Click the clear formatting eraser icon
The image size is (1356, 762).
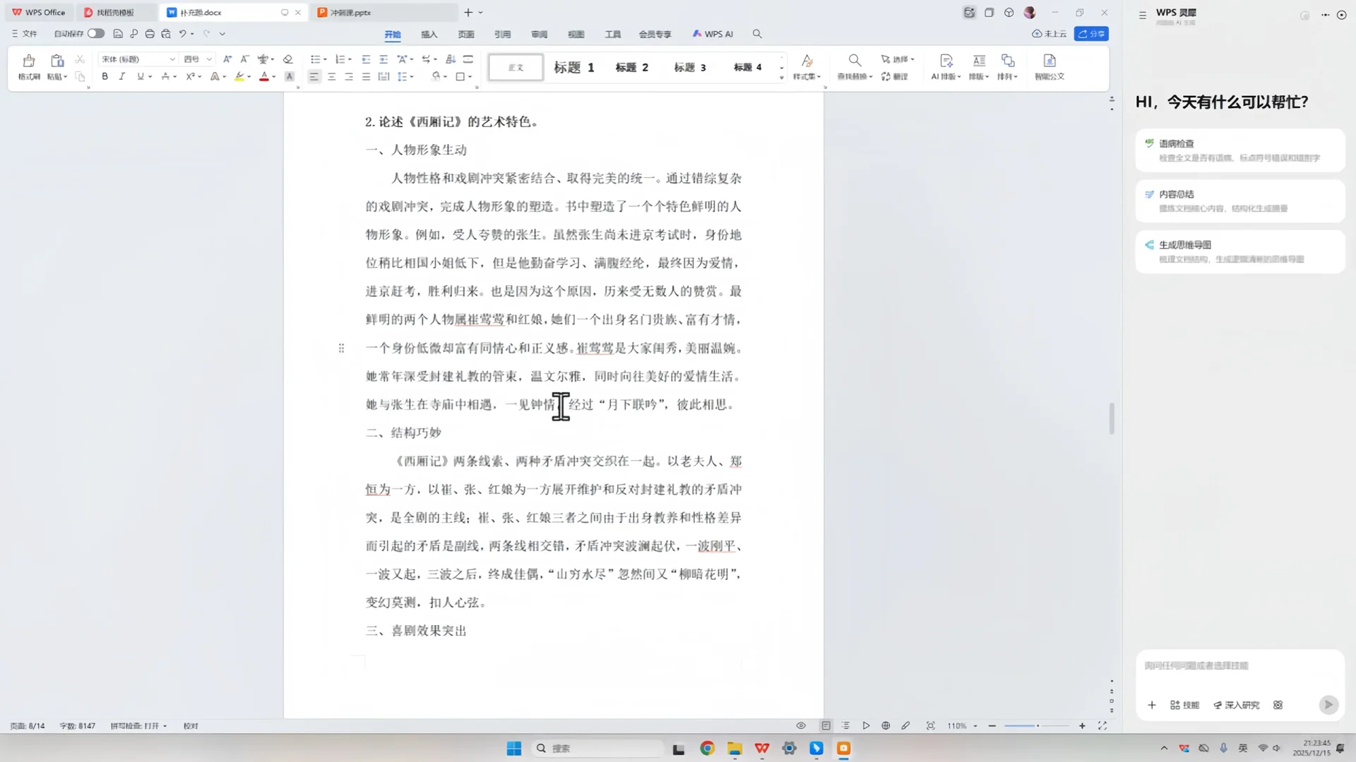[287, 59]
